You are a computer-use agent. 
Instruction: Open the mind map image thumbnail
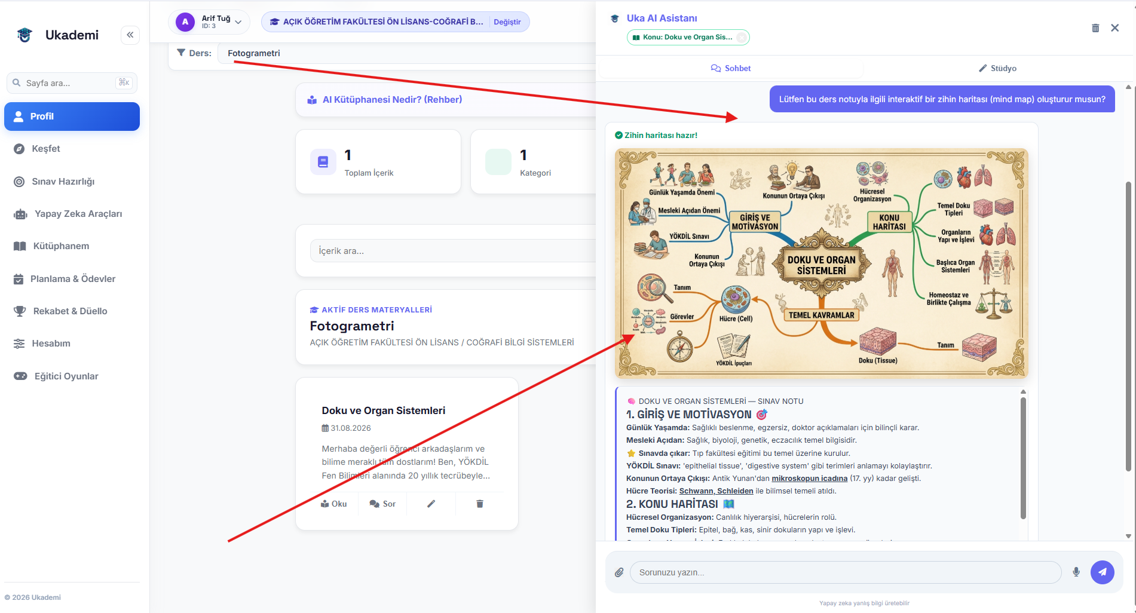pyautogui.click(x=822, y=263)
